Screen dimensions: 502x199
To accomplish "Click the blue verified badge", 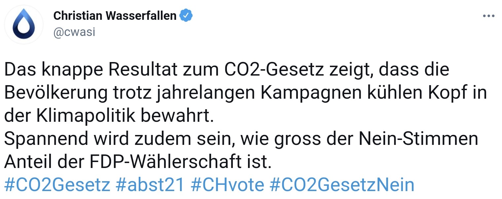I will pos(186,15).
